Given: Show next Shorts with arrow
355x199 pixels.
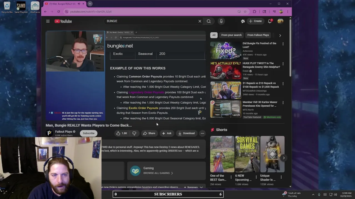Looking at the screenshot, I should (284, 158).
